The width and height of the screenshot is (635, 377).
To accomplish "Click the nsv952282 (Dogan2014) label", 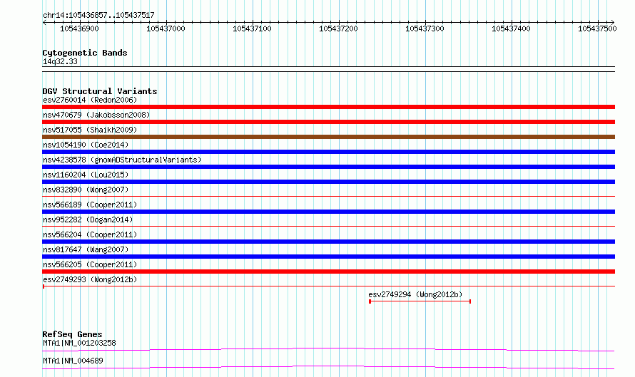I will pos(88,220).
